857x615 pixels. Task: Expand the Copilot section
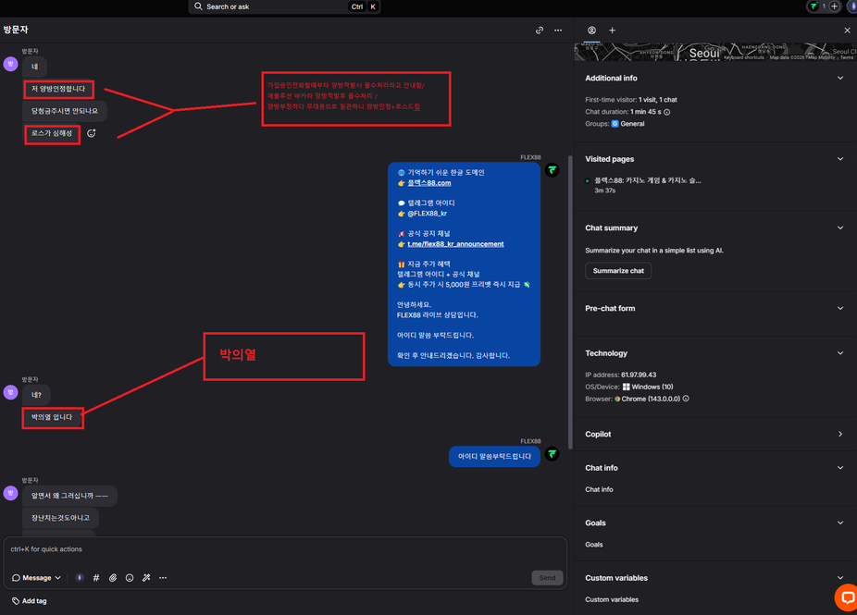click(840, 434)
